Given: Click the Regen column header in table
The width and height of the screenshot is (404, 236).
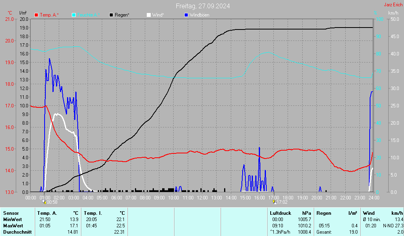Looking at the screenshot, I should point(324,213).
